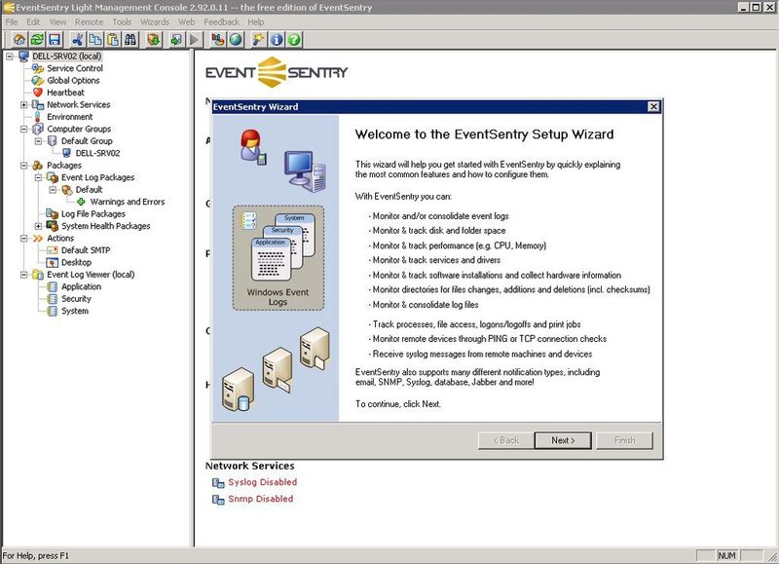Collapse the Packages node

[23, 166]
